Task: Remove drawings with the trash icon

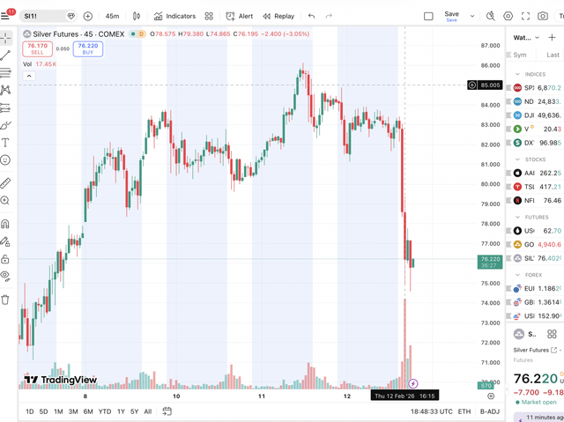Action: (5, 299)
